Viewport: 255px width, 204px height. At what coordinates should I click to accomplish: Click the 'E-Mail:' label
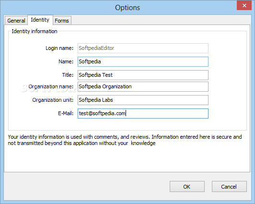66,113
